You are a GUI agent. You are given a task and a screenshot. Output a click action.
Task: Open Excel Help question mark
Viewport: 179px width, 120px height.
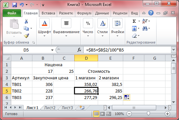coord(151,13)
